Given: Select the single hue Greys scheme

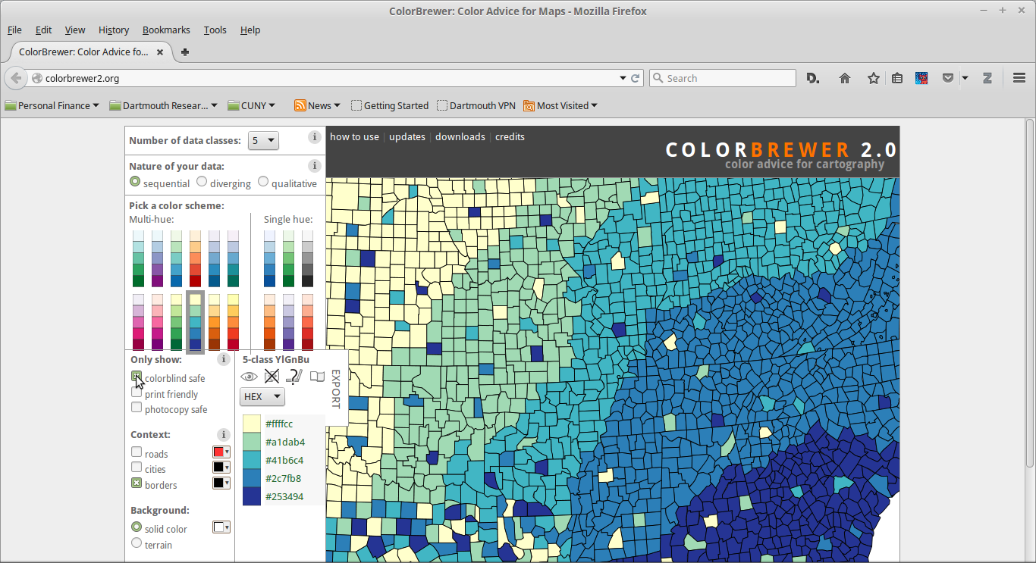Looking at the screenshot, I should 307,258.
